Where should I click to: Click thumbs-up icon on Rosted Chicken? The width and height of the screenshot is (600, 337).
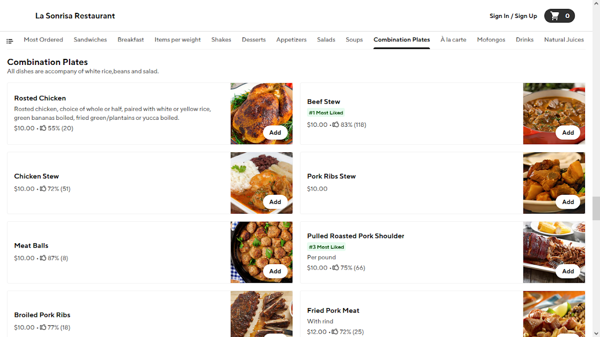point(43,128)
